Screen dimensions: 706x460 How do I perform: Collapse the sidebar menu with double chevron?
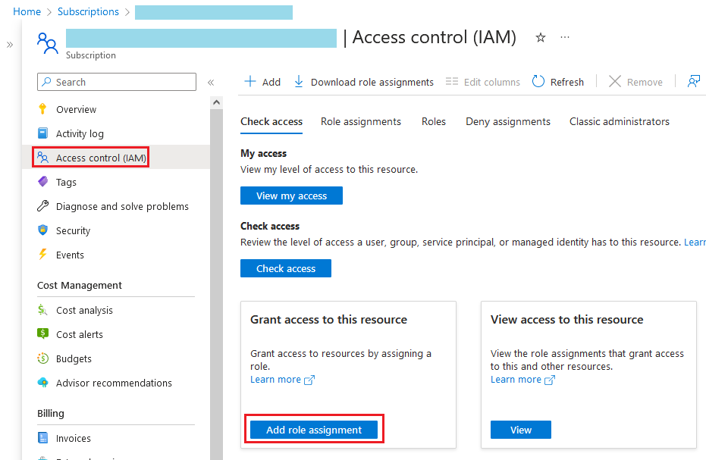point(211,82)
